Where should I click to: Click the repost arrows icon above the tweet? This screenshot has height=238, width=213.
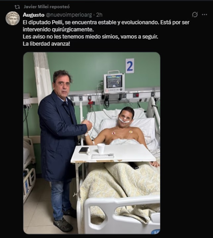point(17,7)
